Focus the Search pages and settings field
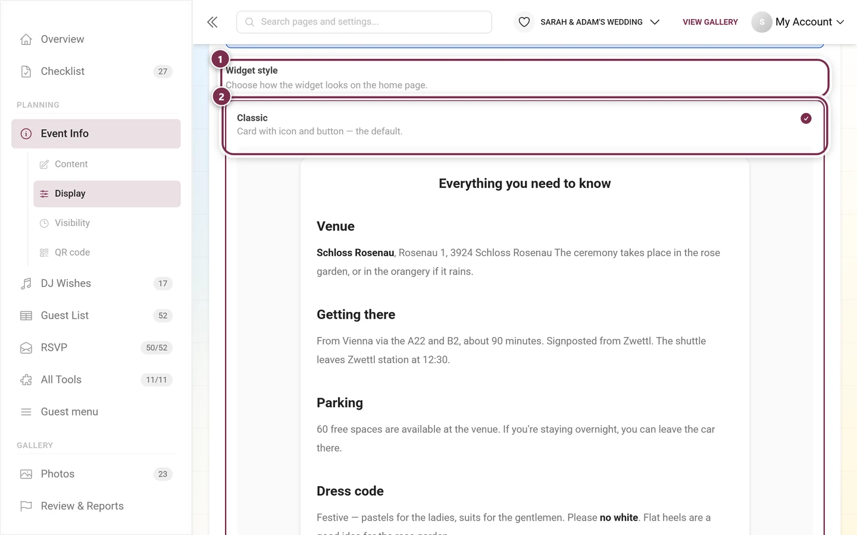 364,22
